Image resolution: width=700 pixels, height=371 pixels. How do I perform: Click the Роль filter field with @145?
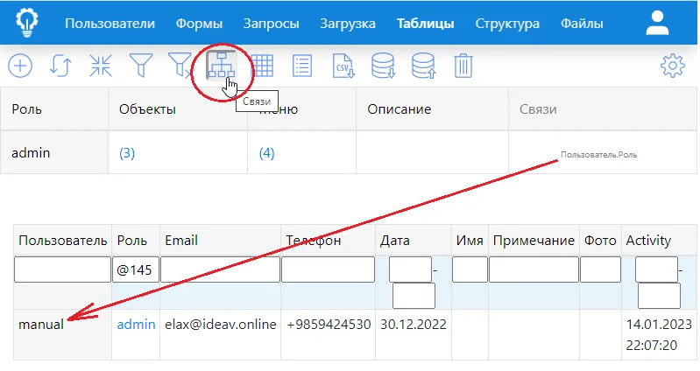[x=136, y=269]
